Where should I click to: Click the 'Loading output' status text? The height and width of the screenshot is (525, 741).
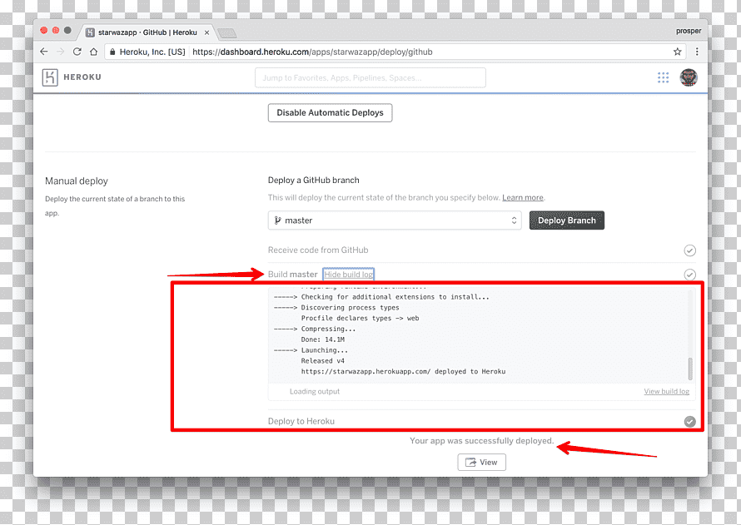click(x=315, y=391)
